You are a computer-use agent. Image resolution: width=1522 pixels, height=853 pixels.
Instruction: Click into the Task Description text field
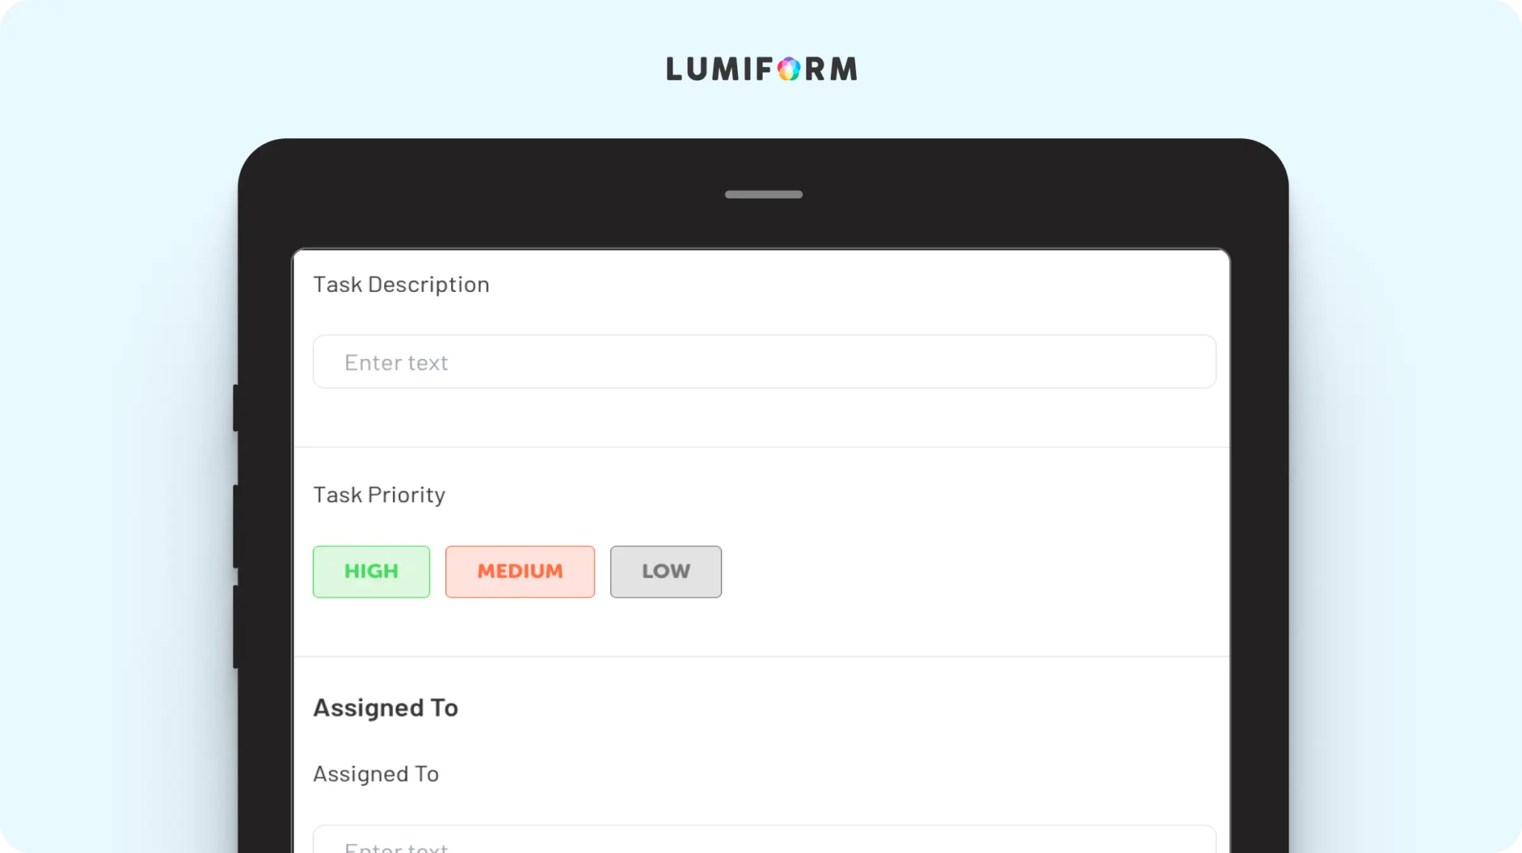763,362
